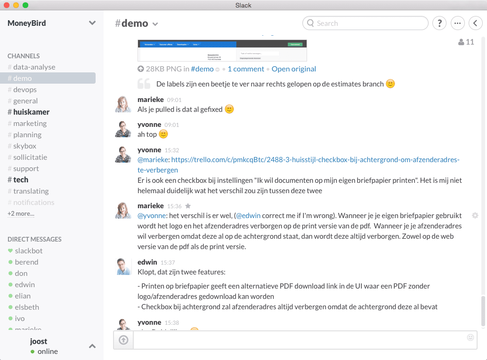
Task: Click the upload arrow next to message box
Action: click(123, 340)
